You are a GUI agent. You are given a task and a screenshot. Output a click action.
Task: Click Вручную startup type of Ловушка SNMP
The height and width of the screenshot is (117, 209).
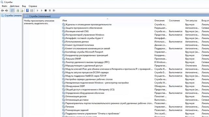pos(190,59)
